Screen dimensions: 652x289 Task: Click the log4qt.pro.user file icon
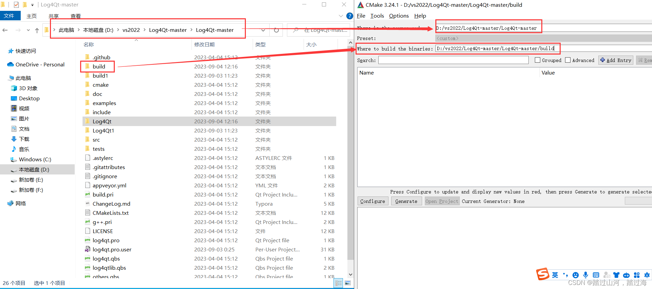[x=88, y=249]
